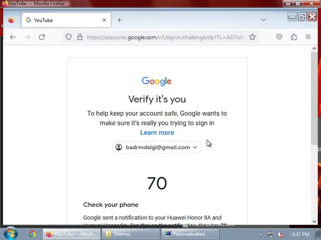This screenshot has height=240, width=321.
Task: Open Firefox View pinned icon
Action: tap(11, 20)
